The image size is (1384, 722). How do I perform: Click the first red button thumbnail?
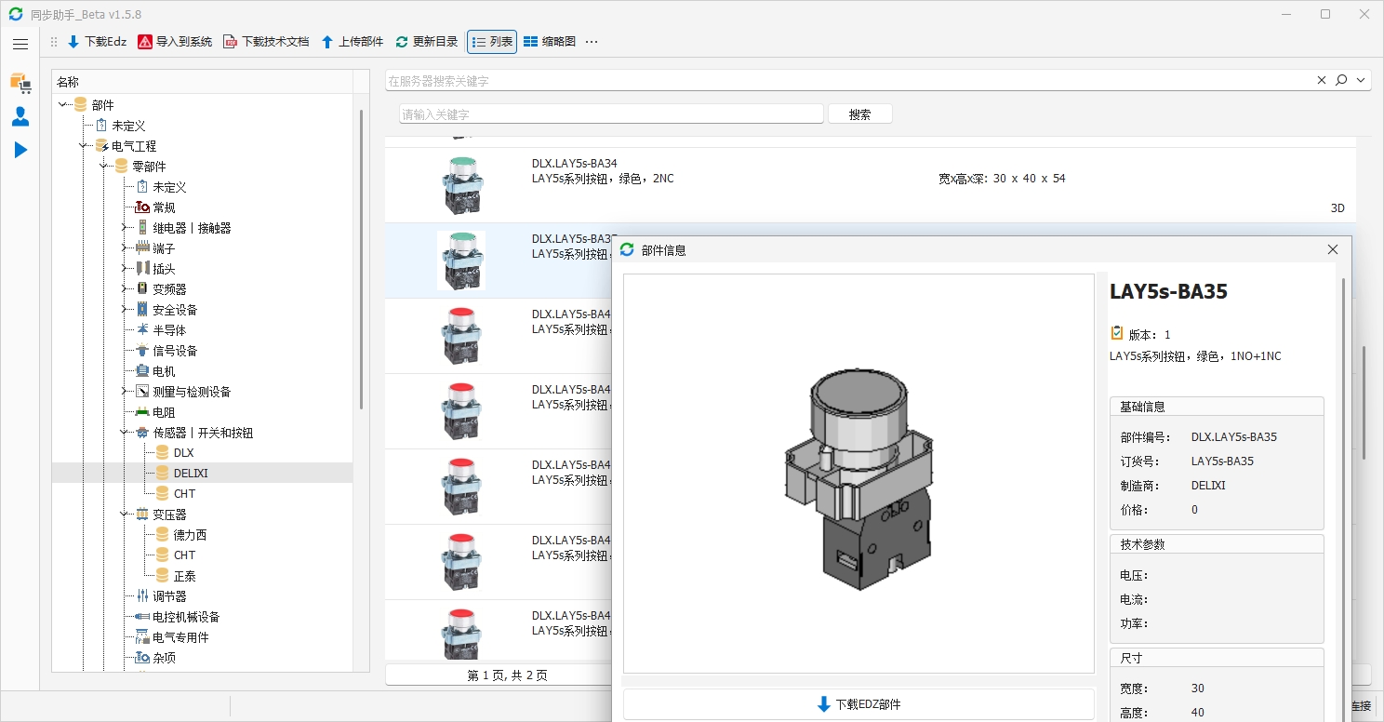[461, 335]
